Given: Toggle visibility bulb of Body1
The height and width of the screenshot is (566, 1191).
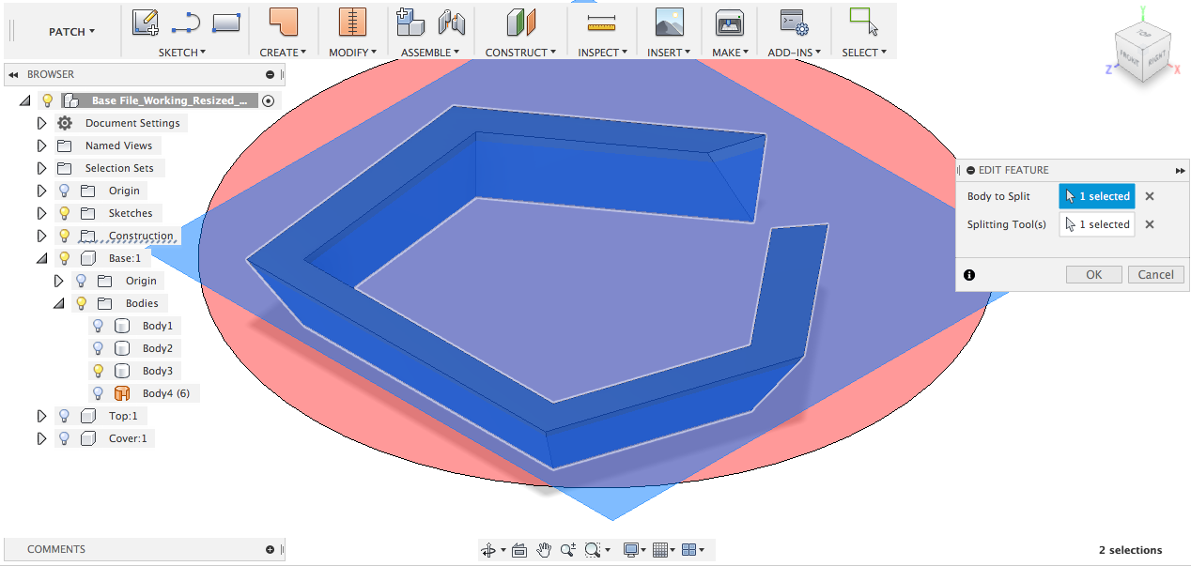Looking at the screenshot, I should (98, 326).
